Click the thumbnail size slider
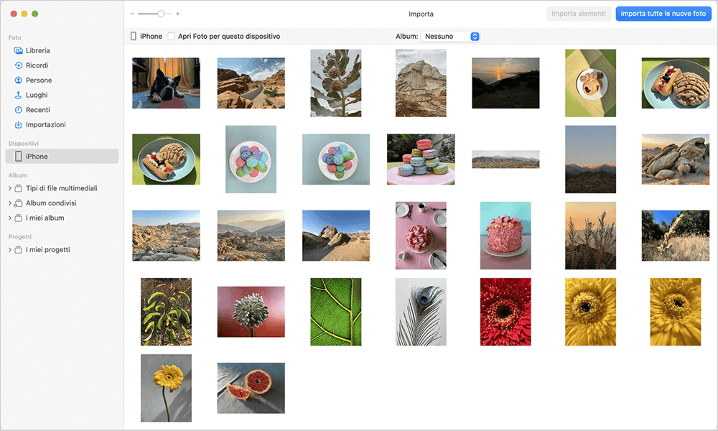 click(x=155, y=14)
